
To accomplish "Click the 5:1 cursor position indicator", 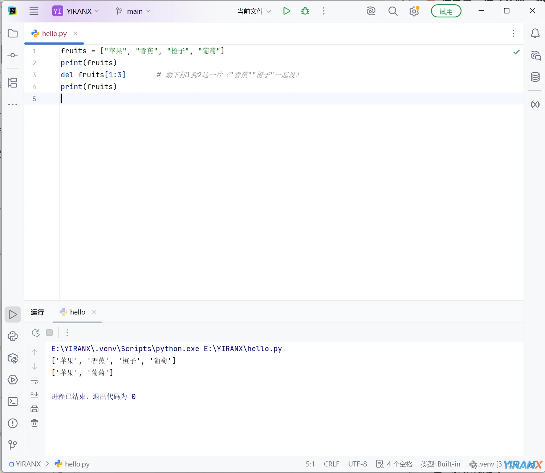I will coord(310,464).
